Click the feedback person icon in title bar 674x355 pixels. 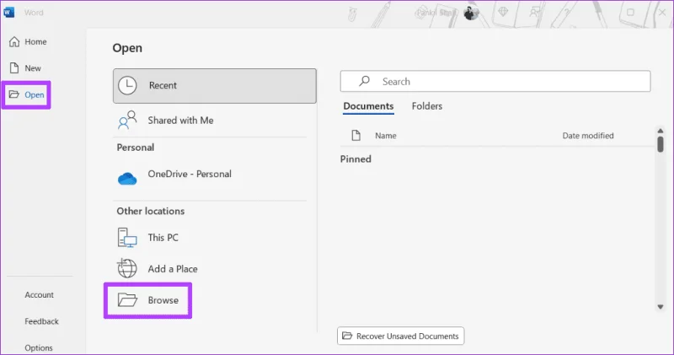point(534,12)
